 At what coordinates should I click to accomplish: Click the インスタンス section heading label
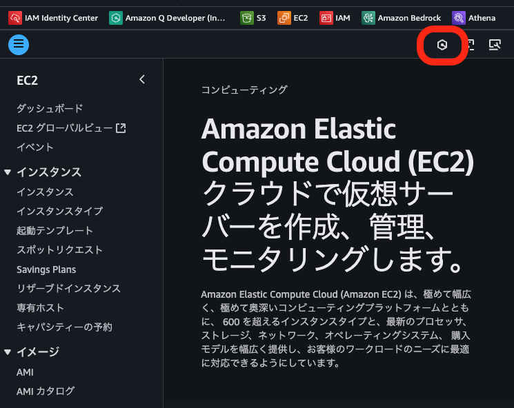pyautogui.click(x=49, y=172)
